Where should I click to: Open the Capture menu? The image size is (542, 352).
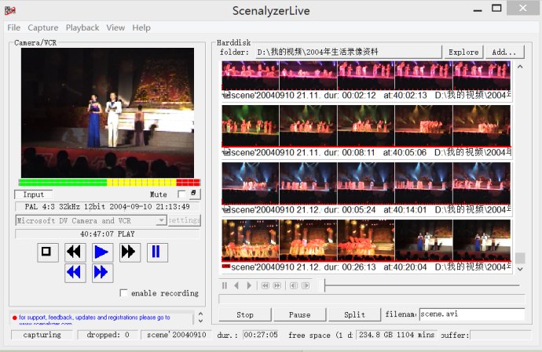tap(43, 27)
